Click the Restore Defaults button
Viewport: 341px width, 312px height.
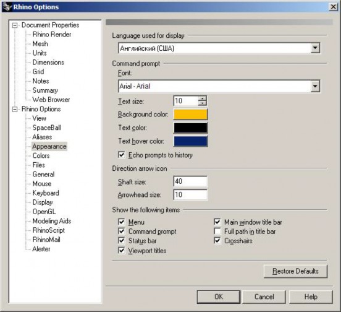(x=295, y=271)
